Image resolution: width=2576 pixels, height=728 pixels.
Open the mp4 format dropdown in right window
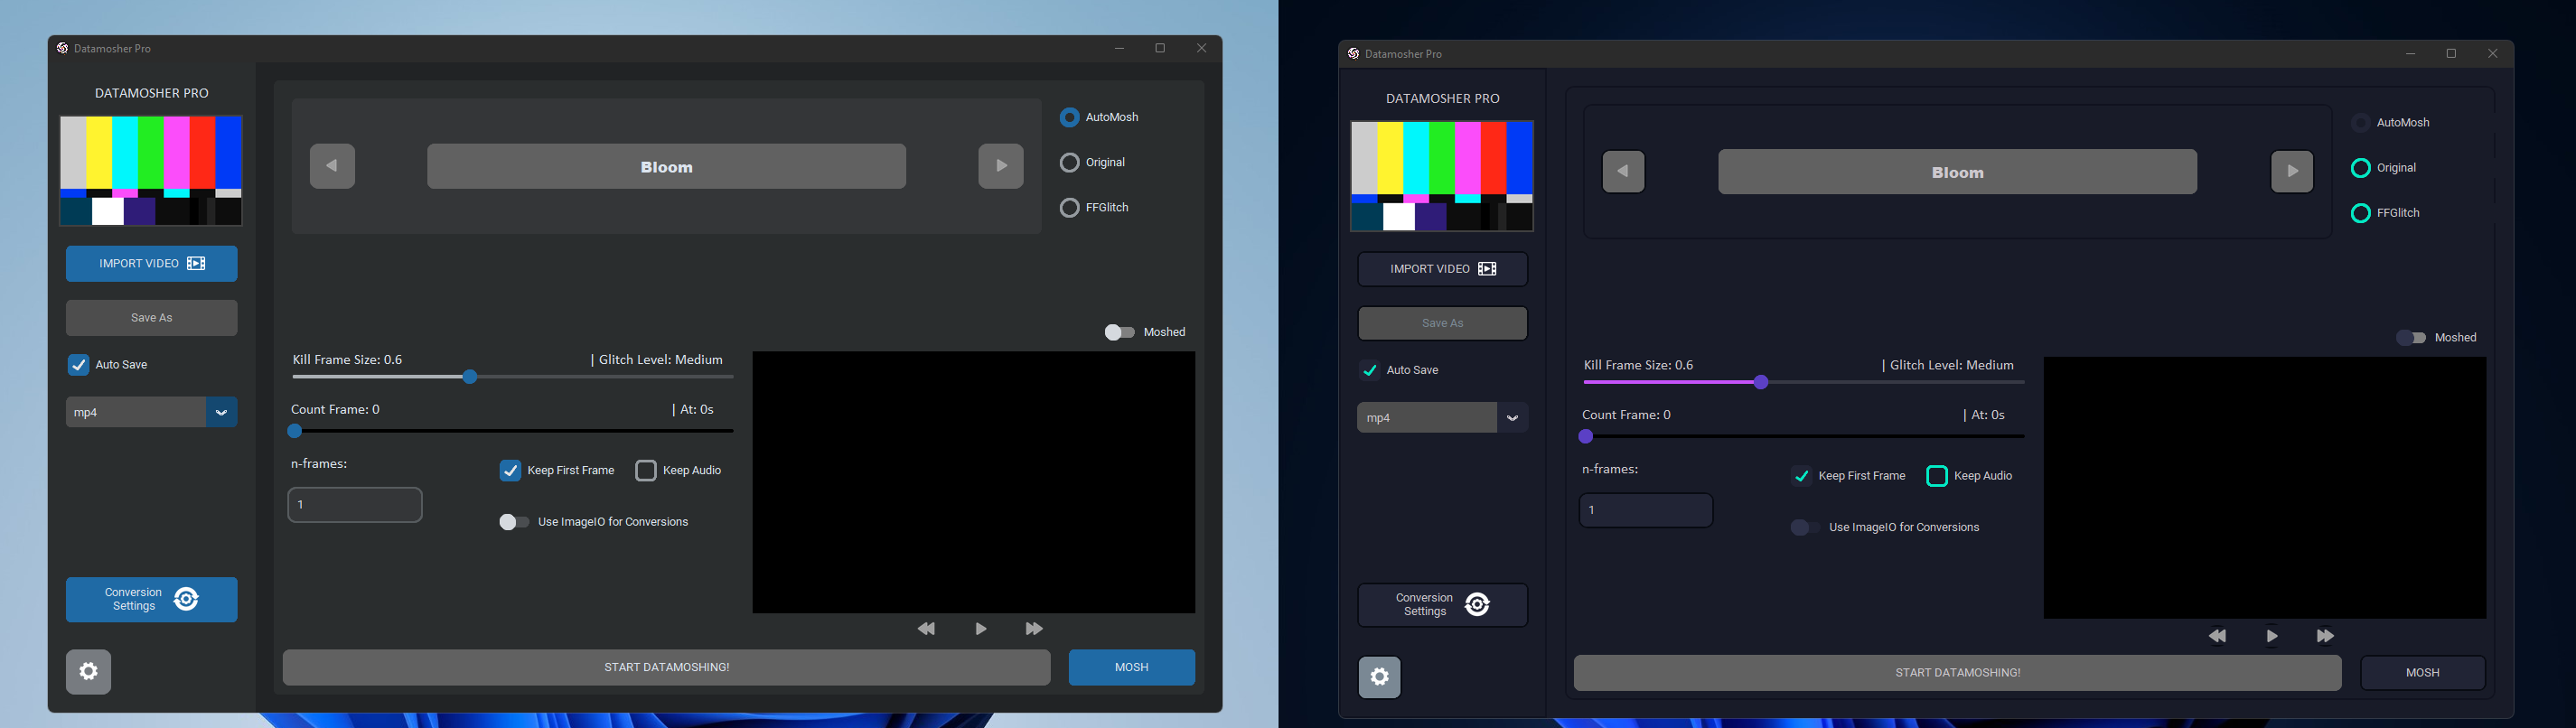[1442, 417]
